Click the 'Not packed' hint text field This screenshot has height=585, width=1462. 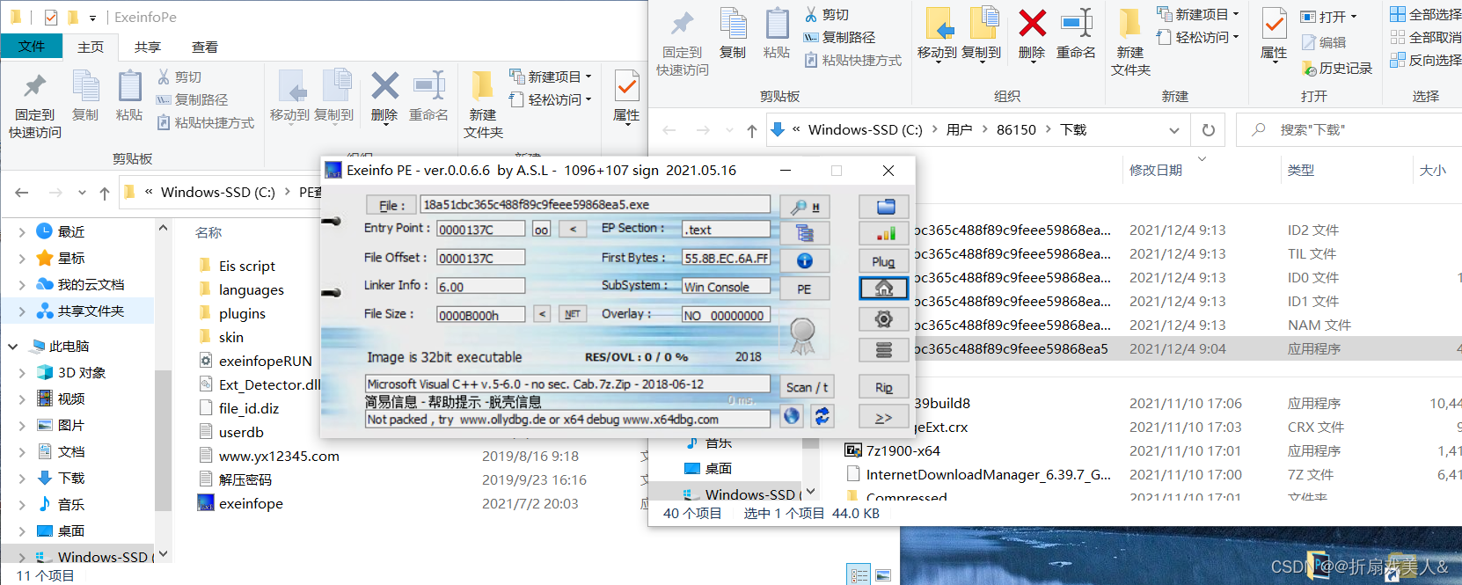pos(567,420)
